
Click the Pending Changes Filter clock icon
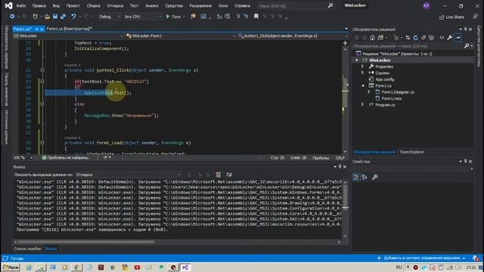pos(396,38)
